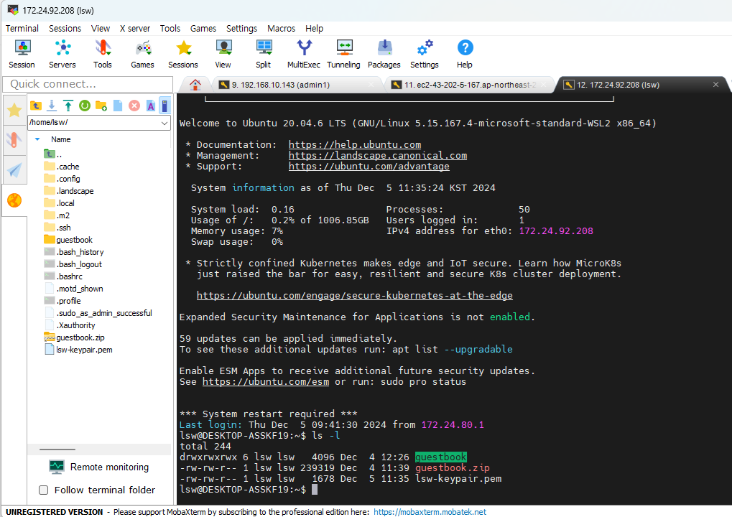Click the Name column sort arrow
The height and width of the screenshot is (517, 732).
(37, 139)
